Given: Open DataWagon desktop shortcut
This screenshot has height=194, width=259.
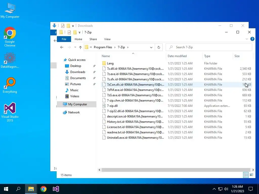Looking at the screenshot, I should point(10,60).
